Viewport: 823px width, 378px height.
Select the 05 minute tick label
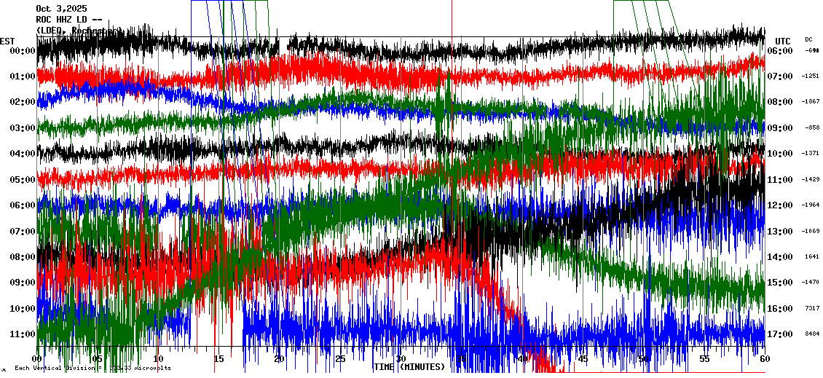point(98,359)
